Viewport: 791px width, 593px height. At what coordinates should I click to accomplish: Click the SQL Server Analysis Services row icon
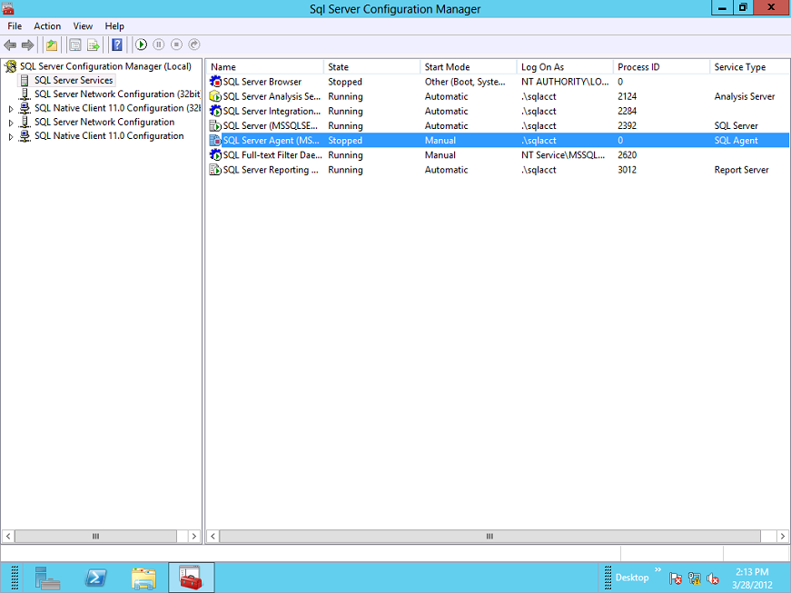coord(215,96)
